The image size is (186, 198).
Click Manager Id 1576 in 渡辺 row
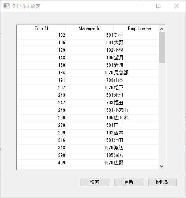(90, 148)
